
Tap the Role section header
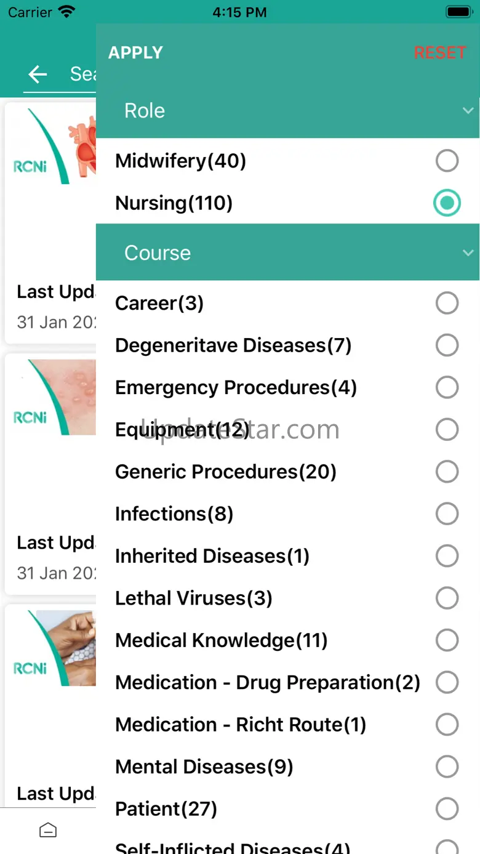point(145,111)
